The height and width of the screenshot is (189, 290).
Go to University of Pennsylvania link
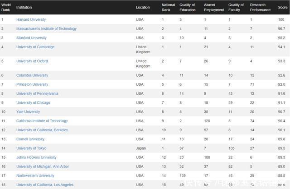(37, 93)
